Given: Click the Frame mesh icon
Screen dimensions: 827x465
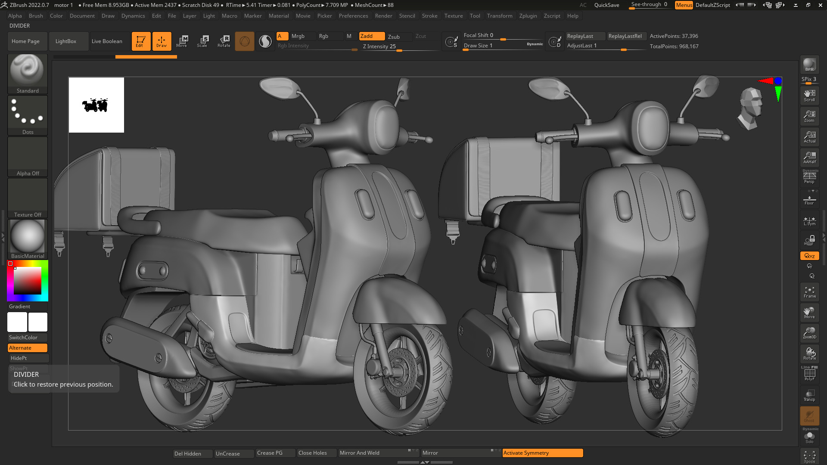Looking at the screenshot, I should 810,292.
